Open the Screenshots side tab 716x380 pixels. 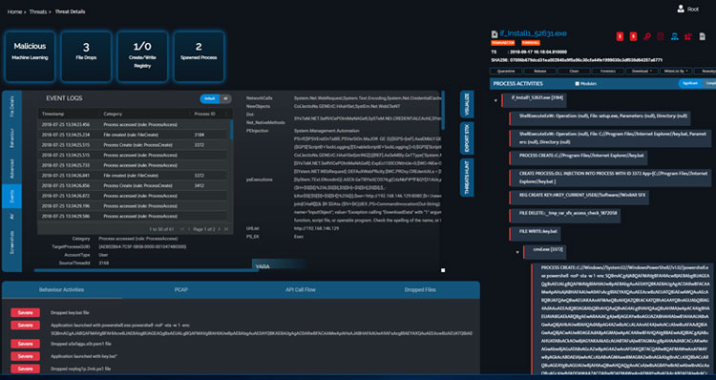coord(11,243)
